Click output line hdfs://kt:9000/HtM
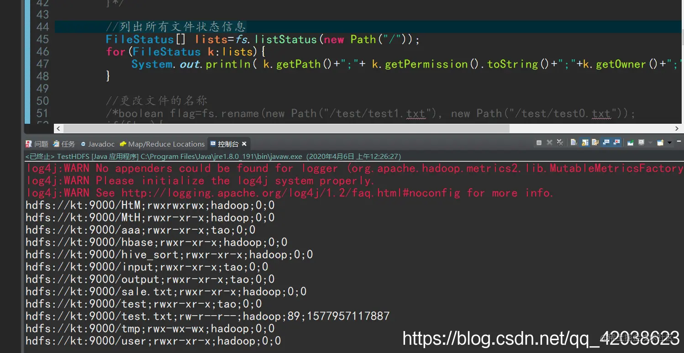The height and width of the screenshot is (353, 684). (x=150, y=205)
